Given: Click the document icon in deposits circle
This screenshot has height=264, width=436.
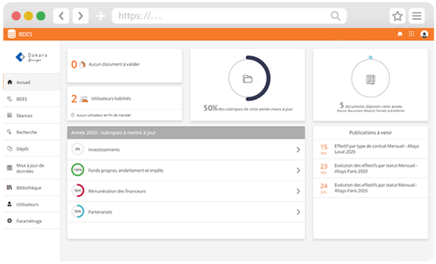Looking at the screenshot, I should coord(370,80).
